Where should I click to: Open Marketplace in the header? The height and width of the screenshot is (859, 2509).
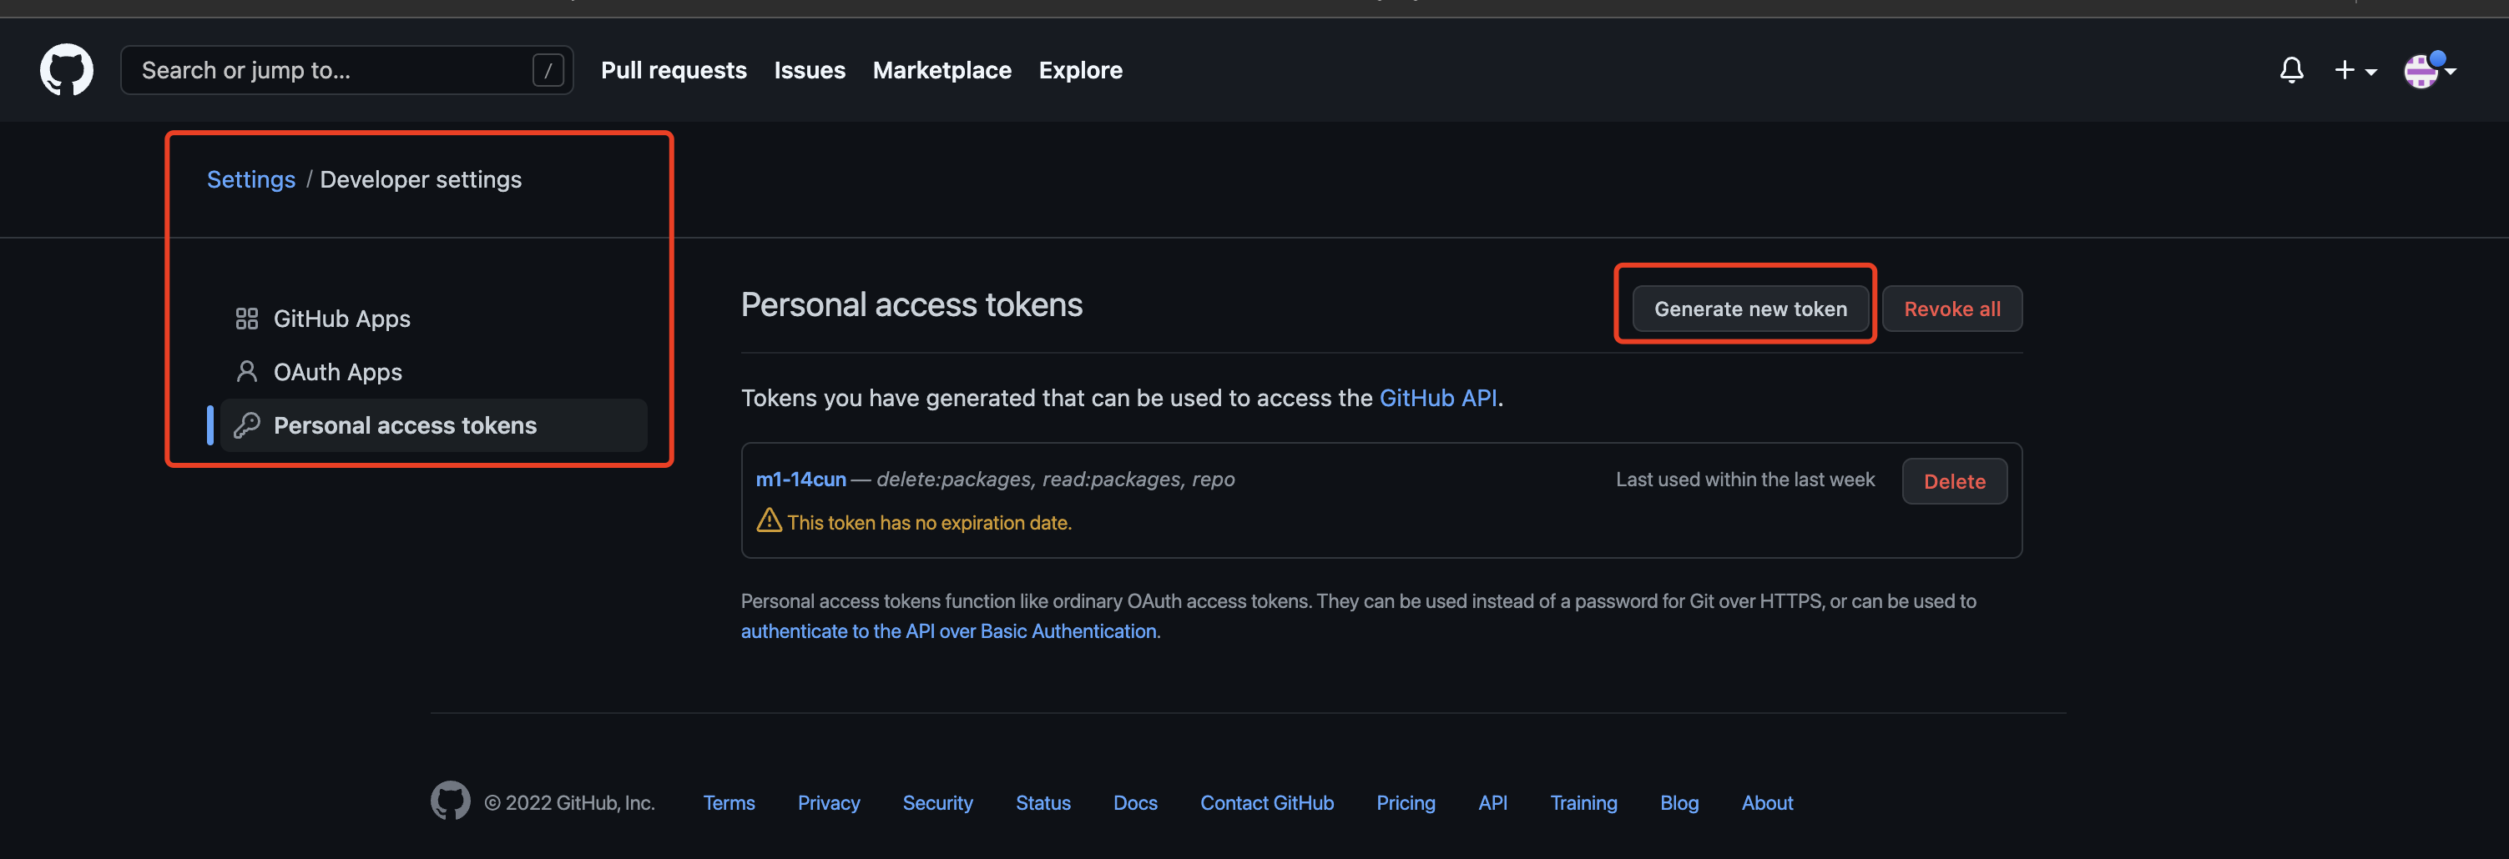click(x=942, y=70)
